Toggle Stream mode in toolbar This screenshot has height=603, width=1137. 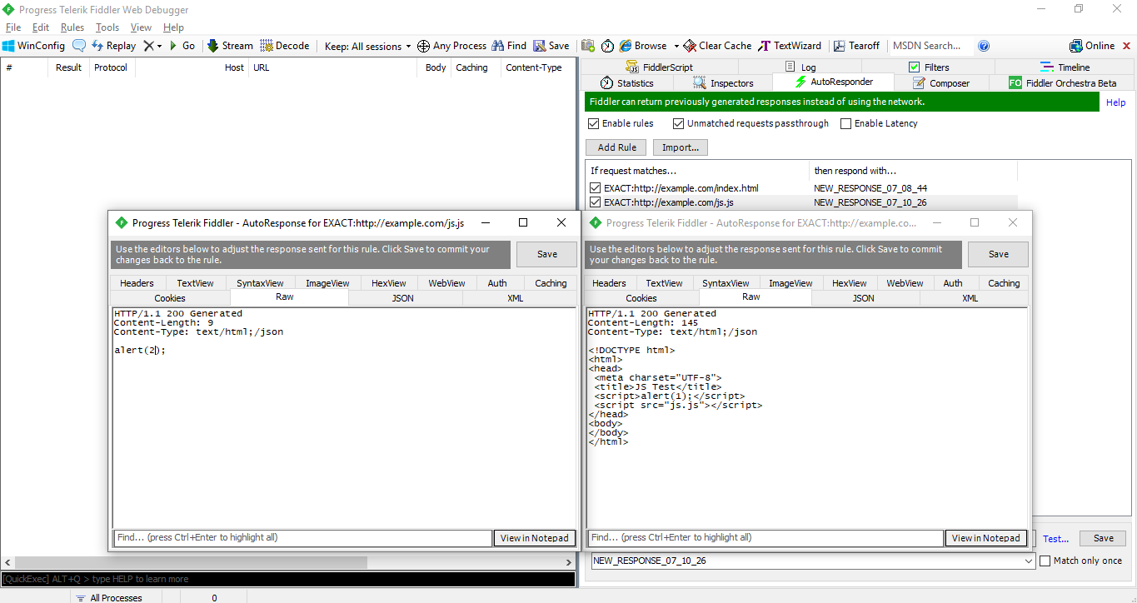click(230, 46)
